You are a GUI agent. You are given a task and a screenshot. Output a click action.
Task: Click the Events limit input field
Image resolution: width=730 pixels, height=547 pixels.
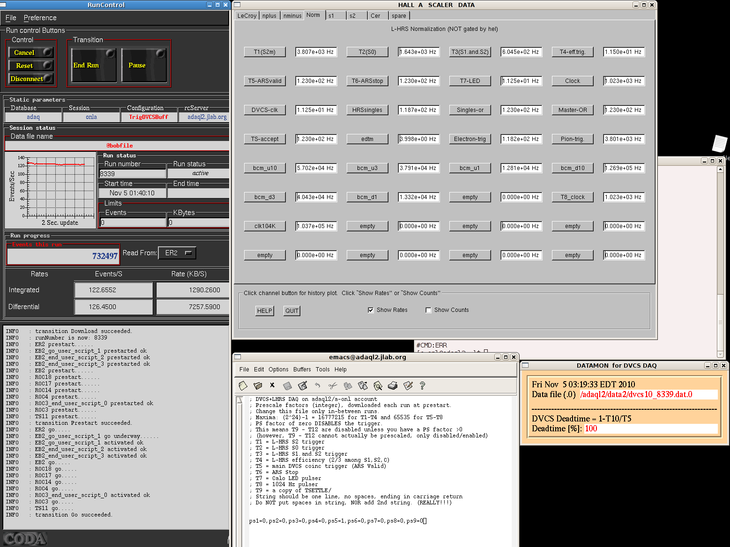(x=133, y=222)
